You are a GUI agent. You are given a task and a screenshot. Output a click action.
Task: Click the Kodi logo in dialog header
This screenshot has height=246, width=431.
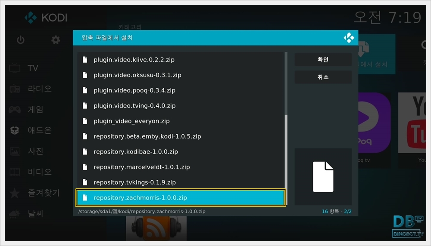click(349, 38)
